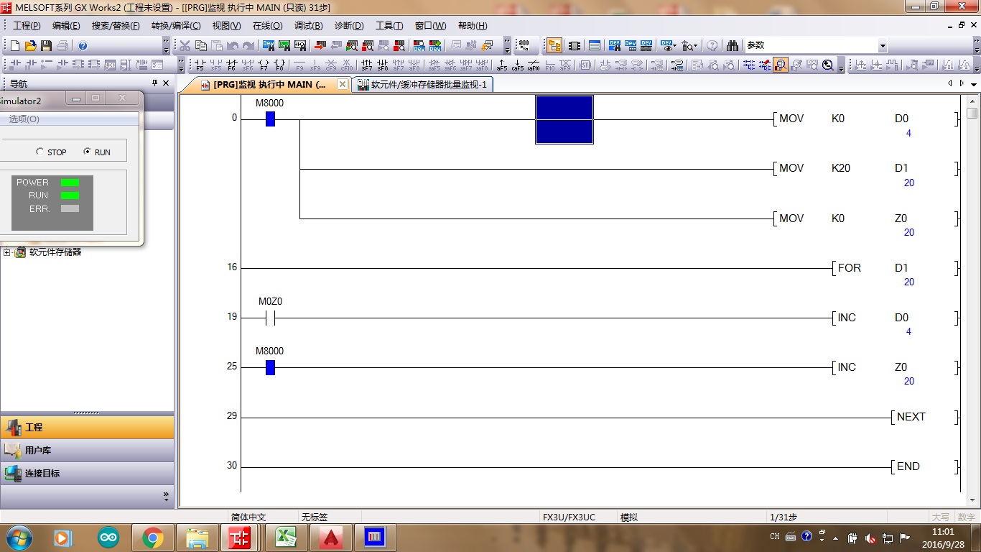Click the Arduino icon in the taskbar
The height and width of the screenshot is (552, 981).
[x=108, y=537]
